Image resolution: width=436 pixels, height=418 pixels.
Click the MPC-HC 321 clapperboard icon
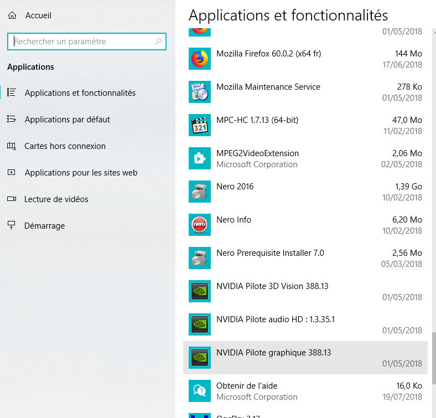200,125
